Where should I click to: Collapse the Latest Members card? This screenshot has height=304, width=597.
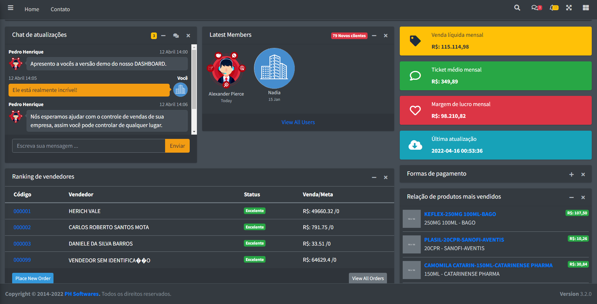coord(374,36)
